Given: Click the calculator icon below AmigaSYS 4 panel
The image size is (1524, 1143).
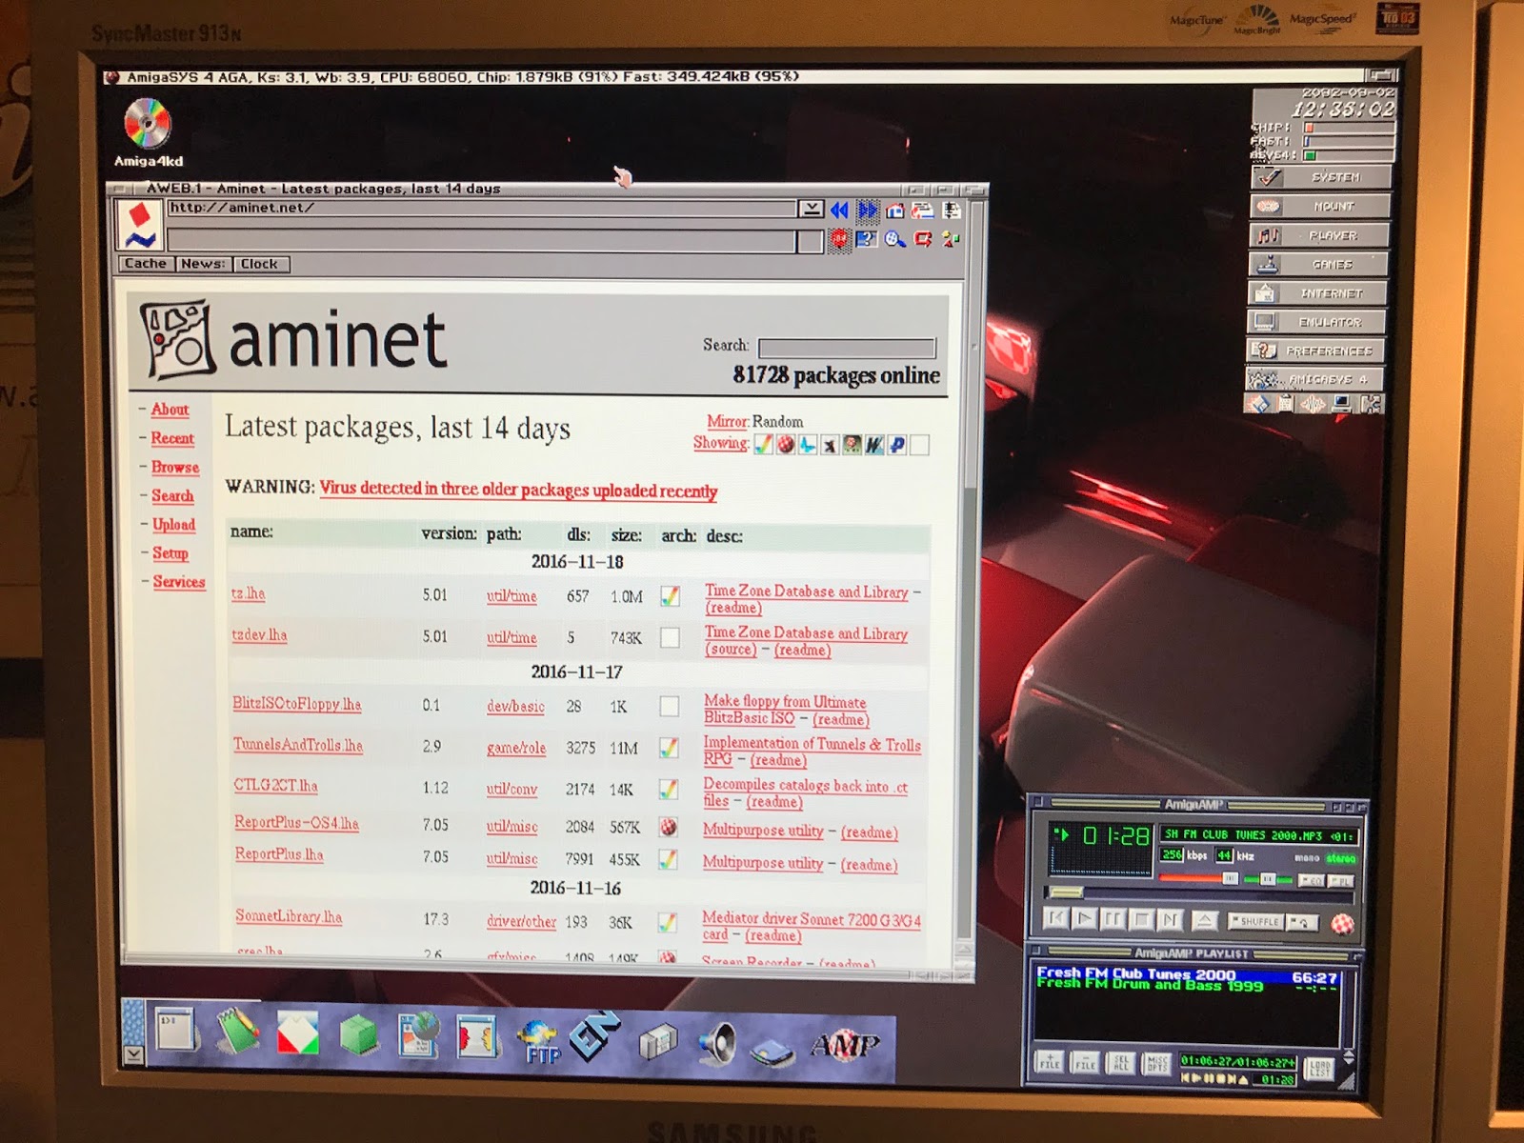Looking at the screenshot, I should click(x=1286, y=404).
